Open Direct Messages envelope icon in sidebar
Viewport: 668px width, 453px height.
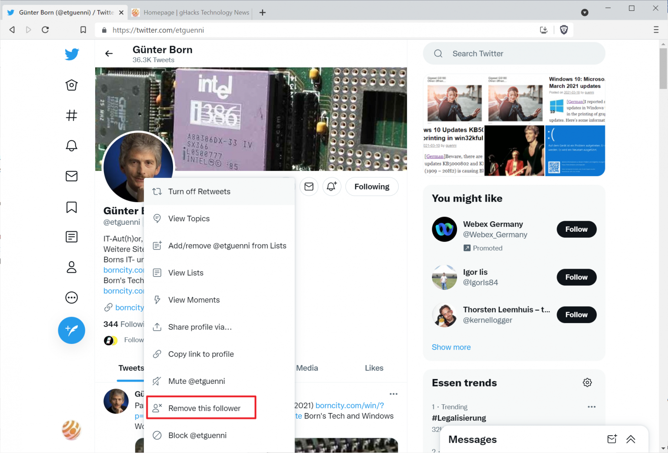(x=71, y=176)
